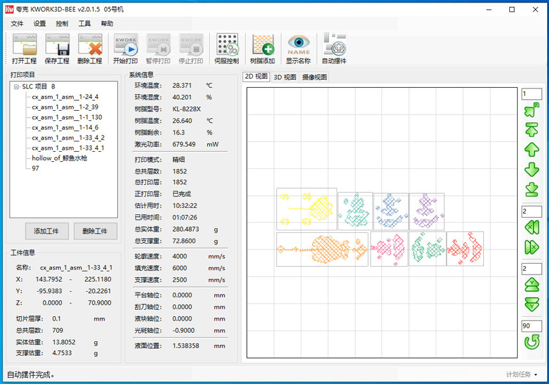Click the green up arrow icon
549x384 pixels.
point(532,150)
